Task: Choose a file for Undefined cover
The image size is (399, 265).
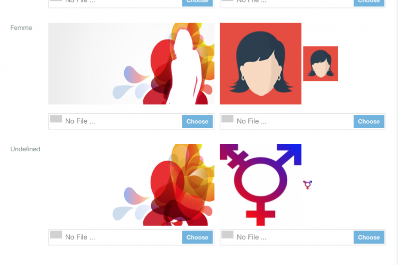Action: pos(197,237)
